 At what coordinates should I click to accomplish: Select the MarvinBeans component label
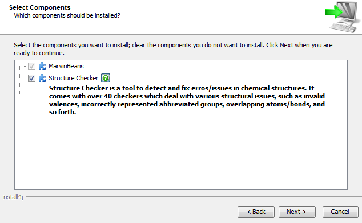tap(66, 67)
